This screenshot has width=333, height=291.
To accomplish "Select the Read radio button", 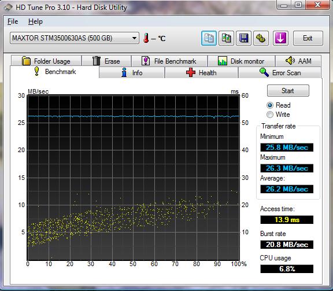I will pos(270,105).
